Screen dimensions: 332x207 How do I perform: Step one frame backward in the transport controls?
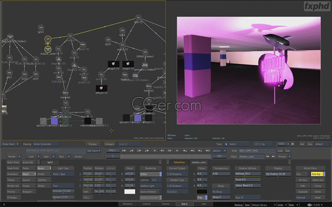162,151
